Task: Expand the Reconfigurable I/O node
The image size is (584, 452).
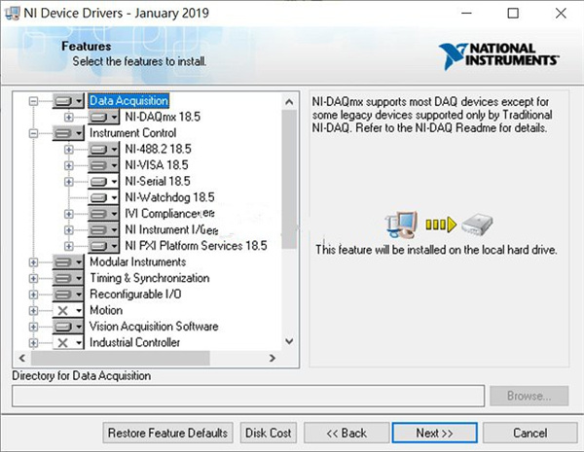Action: tap(33, 295)
